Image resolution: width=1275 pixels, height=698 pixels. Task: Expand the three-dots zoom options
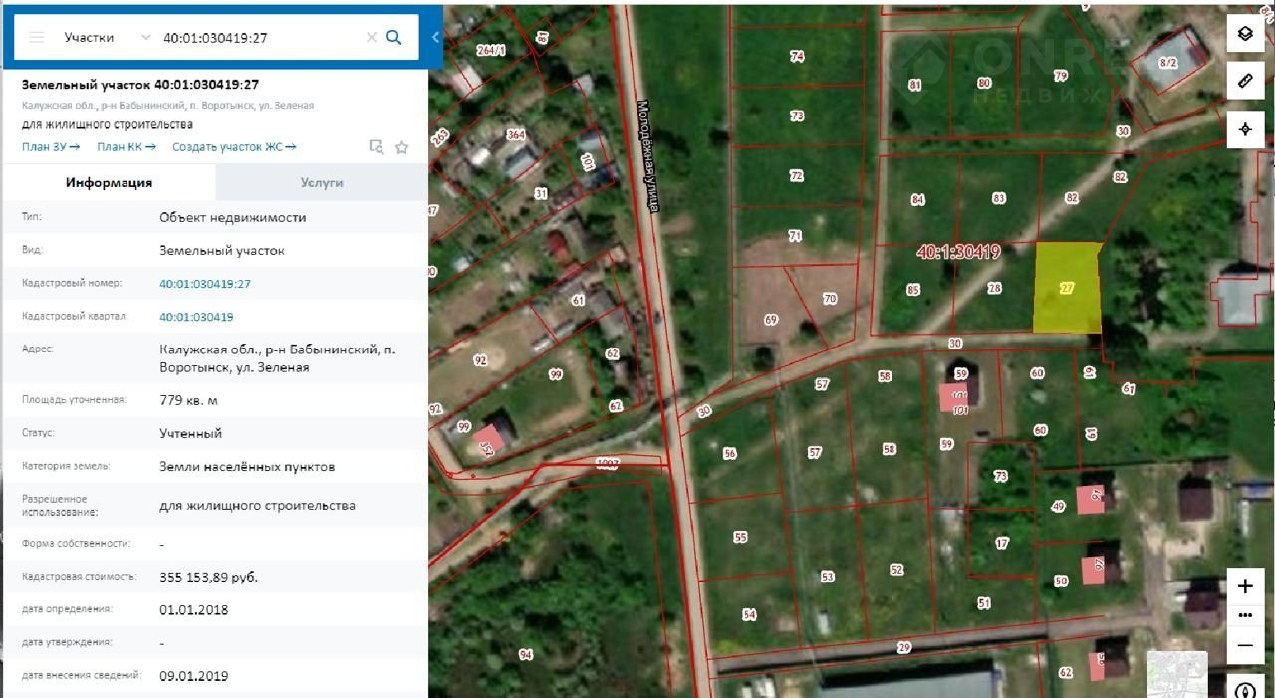pos(1244,615)
